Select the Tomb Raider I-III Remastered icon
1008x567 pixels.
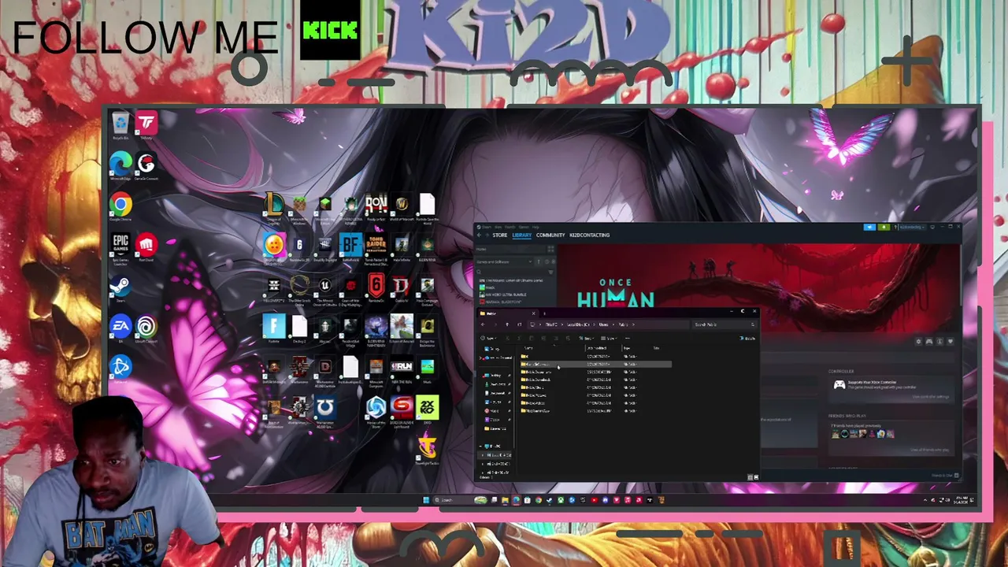click(x=376, y=247)
